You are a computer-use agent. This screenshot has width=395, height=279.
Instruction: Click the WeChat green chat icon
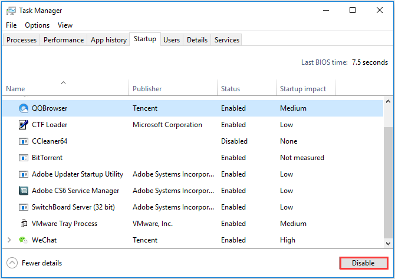[x=23, y=240]
